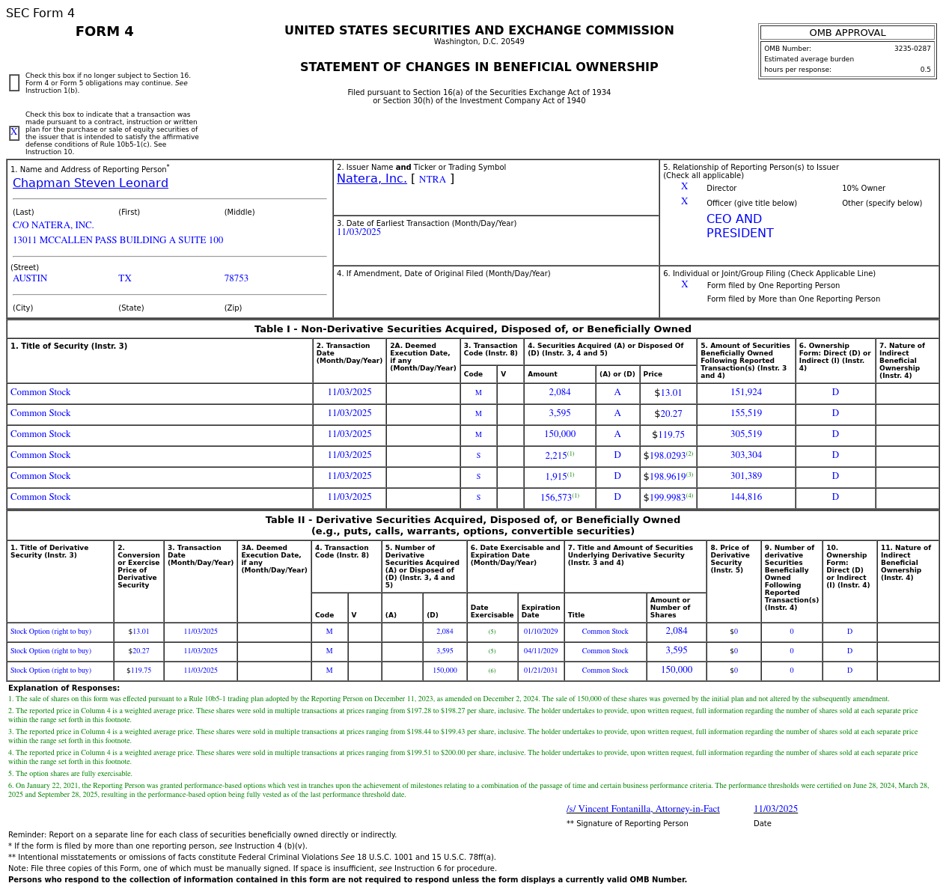Click the 01/10/2029 expiration date
The width and height of the screenshot is (946, 895).
[540, 632]
